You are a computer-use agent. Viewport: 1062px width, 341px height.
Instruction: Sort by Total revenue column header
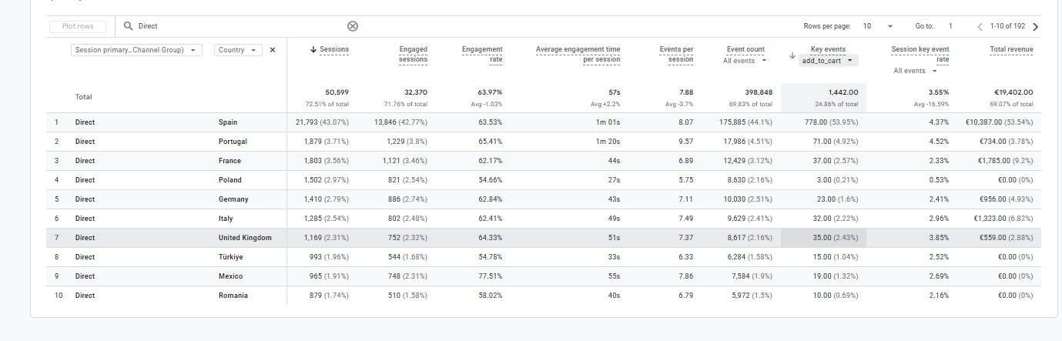1011,49
